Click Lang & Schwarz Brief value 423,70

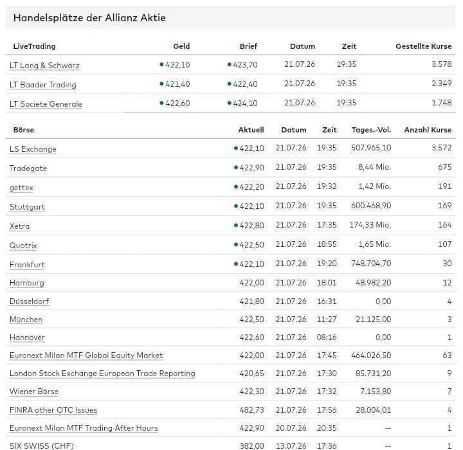[245, 64]
